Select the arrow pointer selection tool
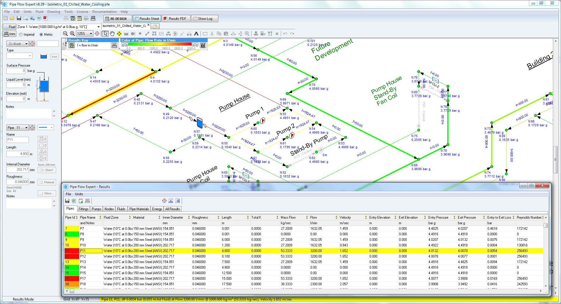 click(105, 34)
